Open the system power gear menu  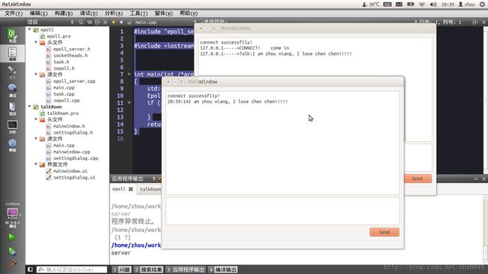tap(482, 5)
